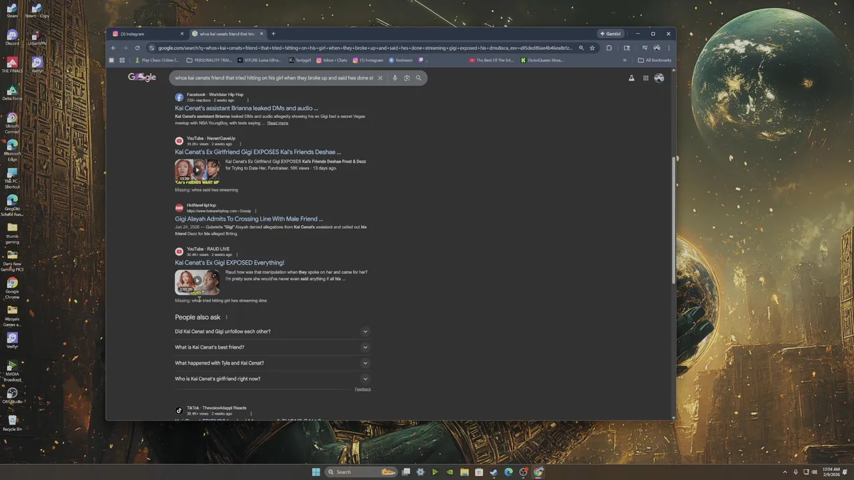Select the Delta Force desktop icon
The width and height of the screenshot is (854, 480).
pos(12,93)
